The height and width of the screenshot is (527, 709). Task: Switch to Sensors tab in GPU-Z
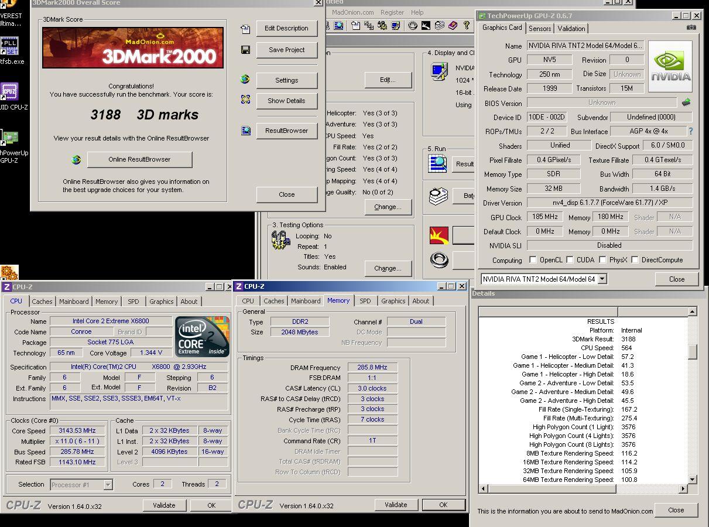pyautogui.click(x=539, y=28)
